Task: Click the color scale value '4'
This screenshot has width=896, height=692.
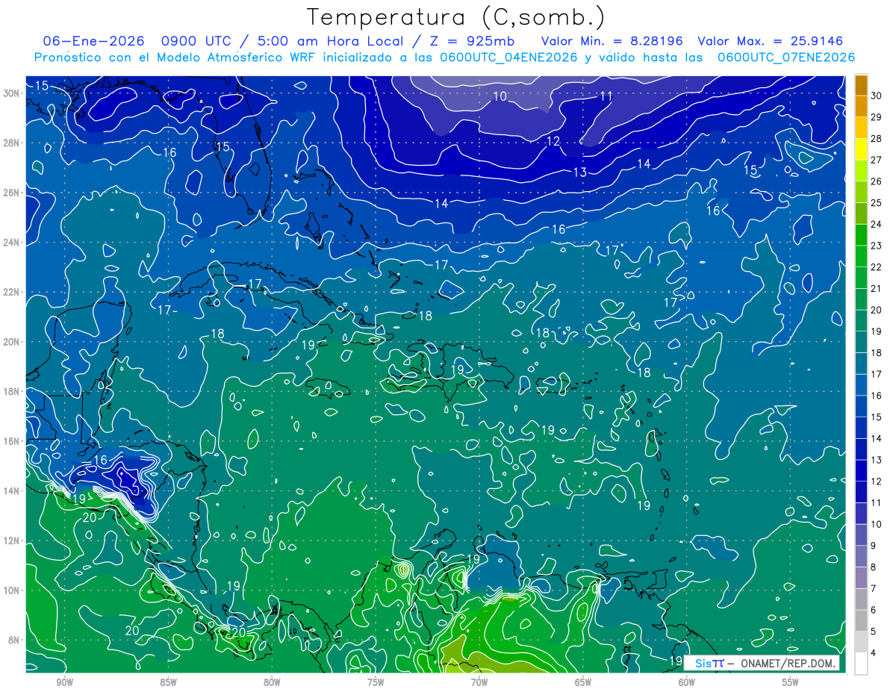Action: tap(874, 653)
